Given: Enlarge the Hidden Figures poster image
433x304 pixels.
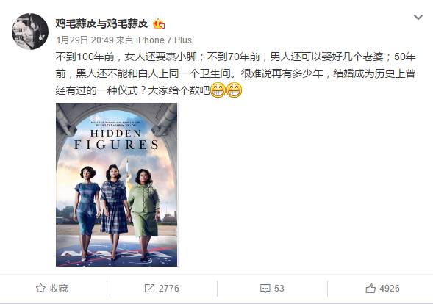Looking at the screenshot, I should (117, 184).
